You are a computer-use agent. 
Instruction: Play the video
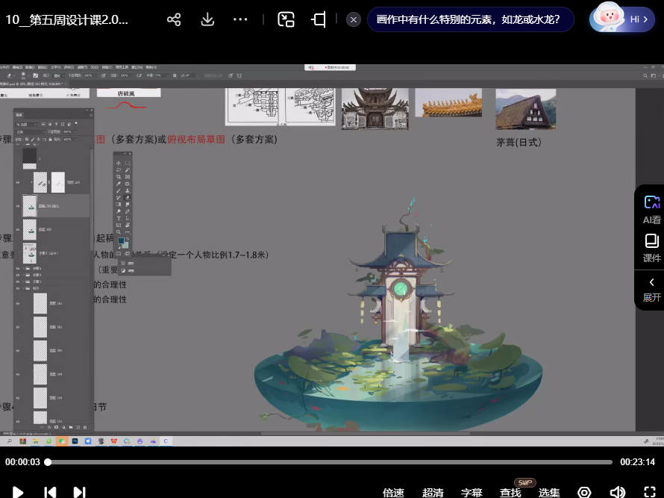[x=19, y=492]
